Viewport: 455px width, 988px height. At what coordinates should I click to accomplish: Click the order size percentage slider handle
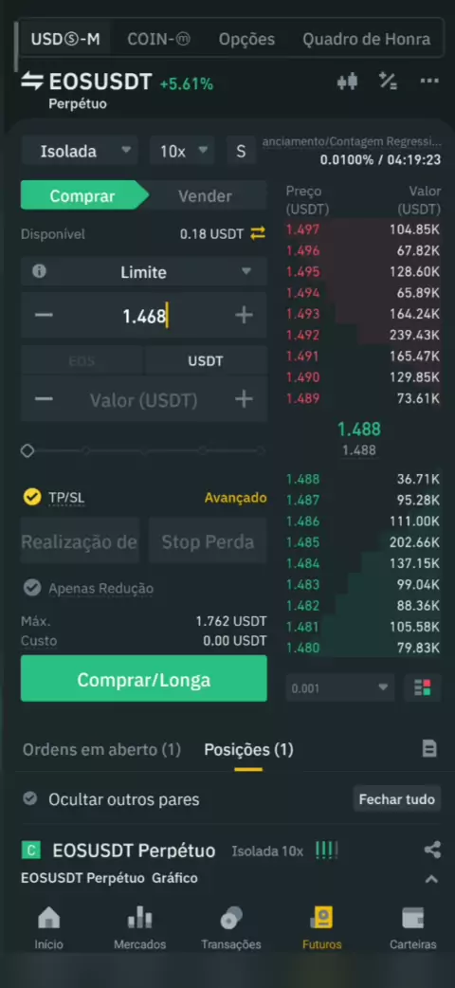click(x=27, y=450)
